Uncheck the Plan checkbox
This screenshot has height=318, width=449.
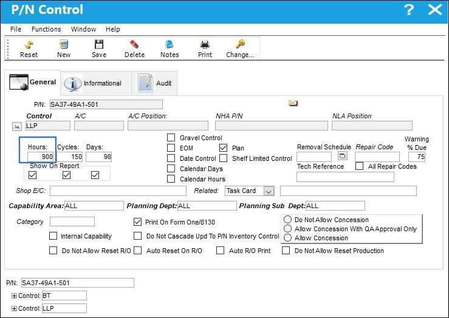pos(223,148)
